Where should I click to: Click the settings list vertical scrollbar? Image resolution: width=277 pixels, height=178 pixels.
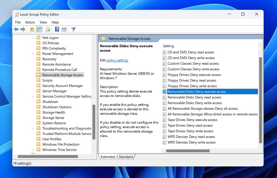pyautogui.click(x=260, y=100)
